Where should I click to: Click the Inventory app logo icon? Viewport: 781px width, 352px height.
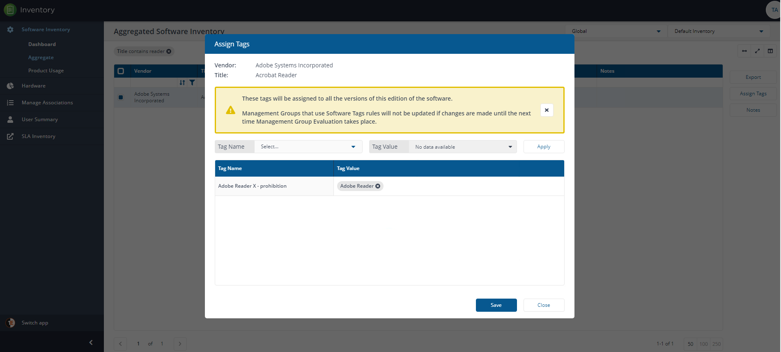pyautogui.click(x=10, y=10)
